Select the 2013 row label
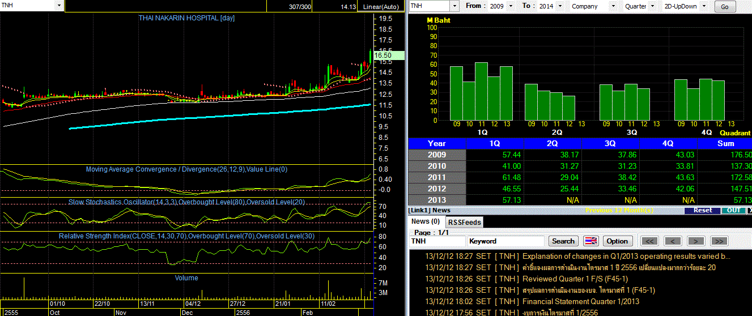The image size is (752, 316). coord(437,200)
